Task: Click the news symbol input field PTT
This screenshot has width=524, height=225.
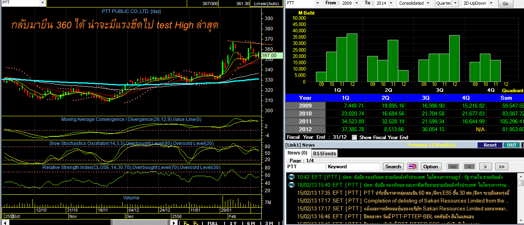Action: [x=306, y=167]
